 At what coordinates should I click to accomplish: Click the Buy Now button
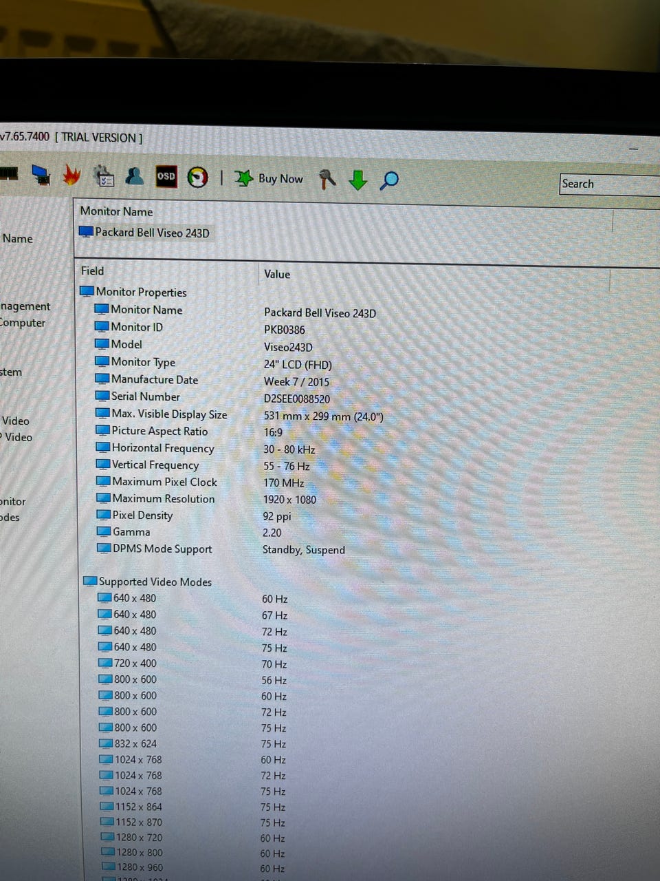point(269,178)
